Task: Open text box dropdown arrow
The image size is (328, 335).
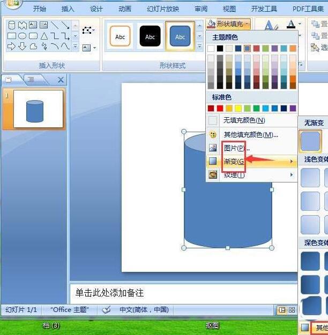Action: tap(94, 48)
